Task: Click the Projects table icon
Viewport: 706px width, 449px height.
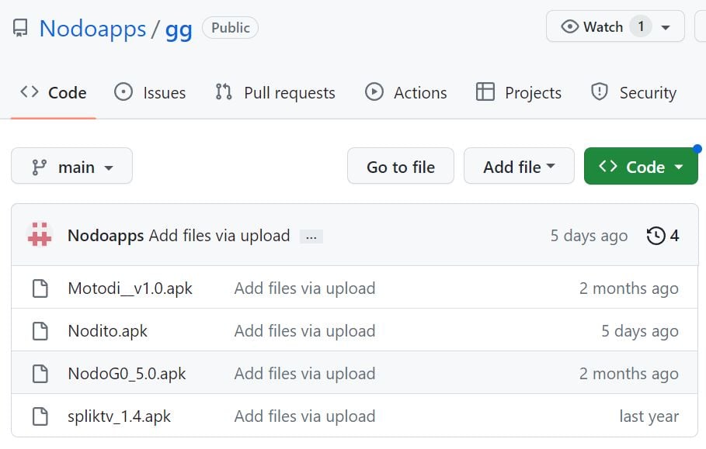Action: point(485,92)
